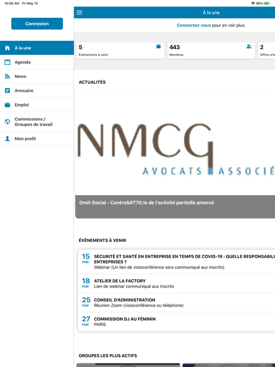Screen dimensions: 275x367
Task: Open the Droit Social news headline
Action: 147,203
